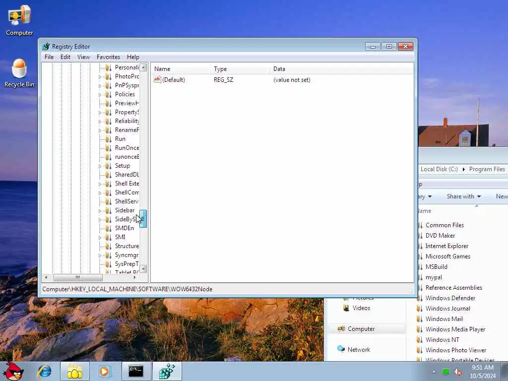This screenshot has height=381, width=508.
Task: Open the mypal folder in Explorer
Action: pos(434,277)
